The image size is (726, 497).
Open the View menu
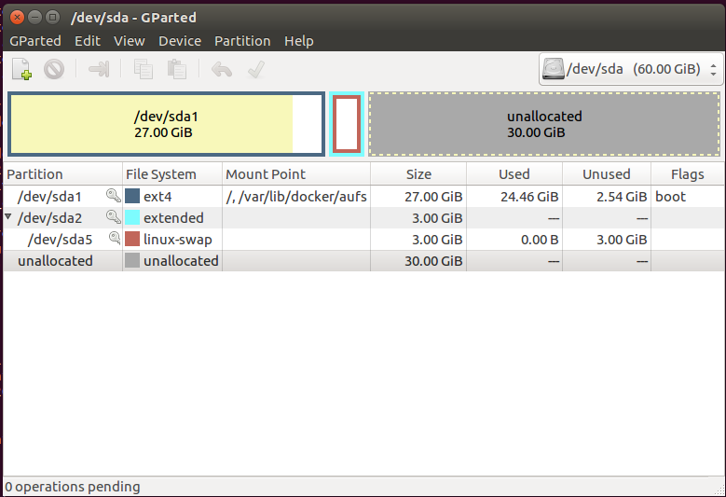point(130,41)
